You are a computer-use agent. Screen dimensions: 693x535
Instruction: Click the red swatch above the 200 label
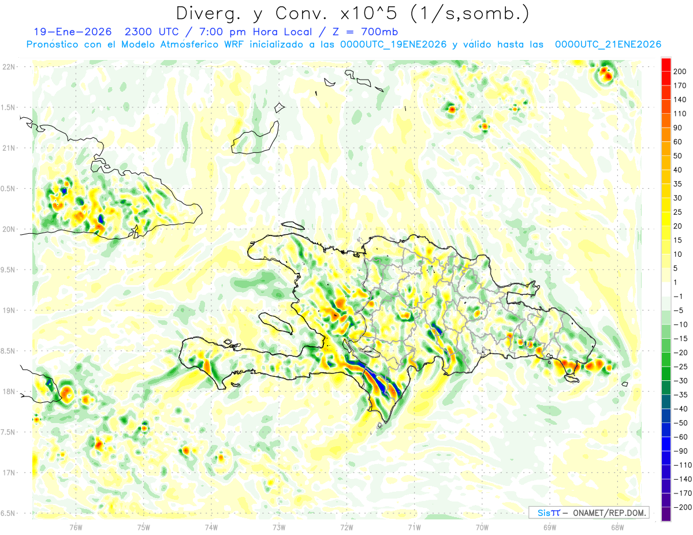coord(666,65)
